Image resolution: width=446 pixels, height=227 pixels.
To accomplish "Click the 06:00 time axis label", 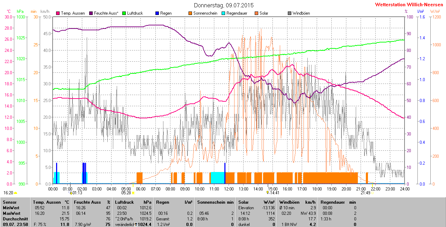I will pyautogui.click(x=141, y=189).
